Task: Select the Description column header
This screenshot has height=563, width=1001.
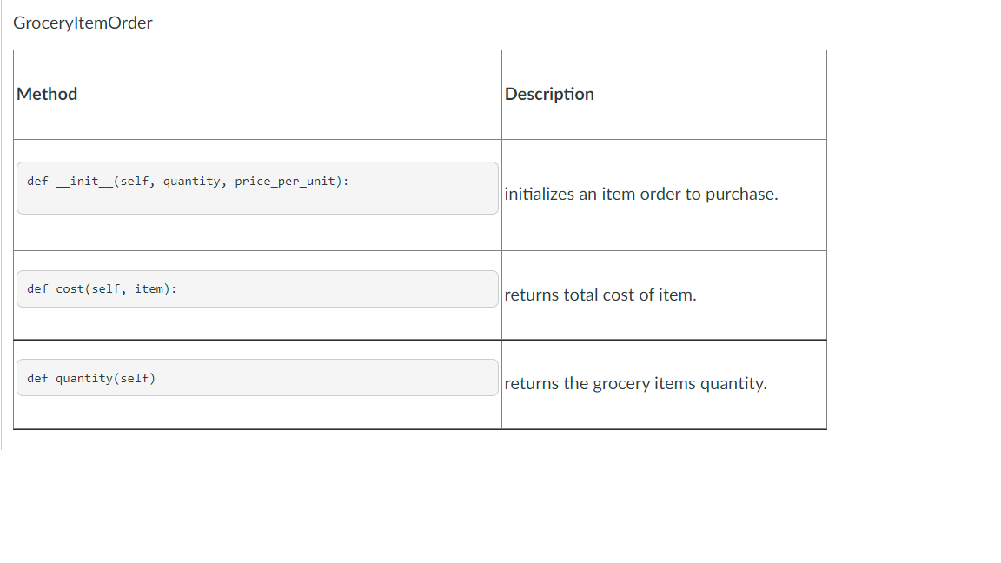Action: (x=549, y=94)
